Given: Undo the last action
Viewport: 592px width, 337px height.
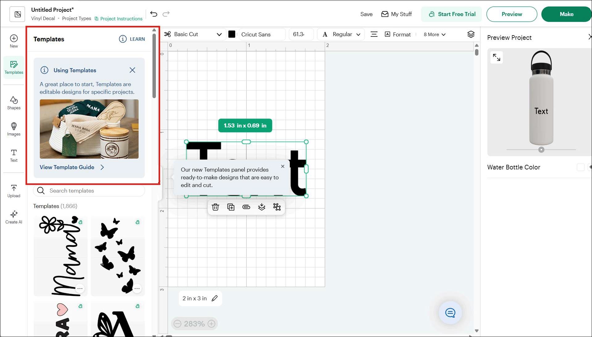Looking at the screenshot, I should [154, 14].
